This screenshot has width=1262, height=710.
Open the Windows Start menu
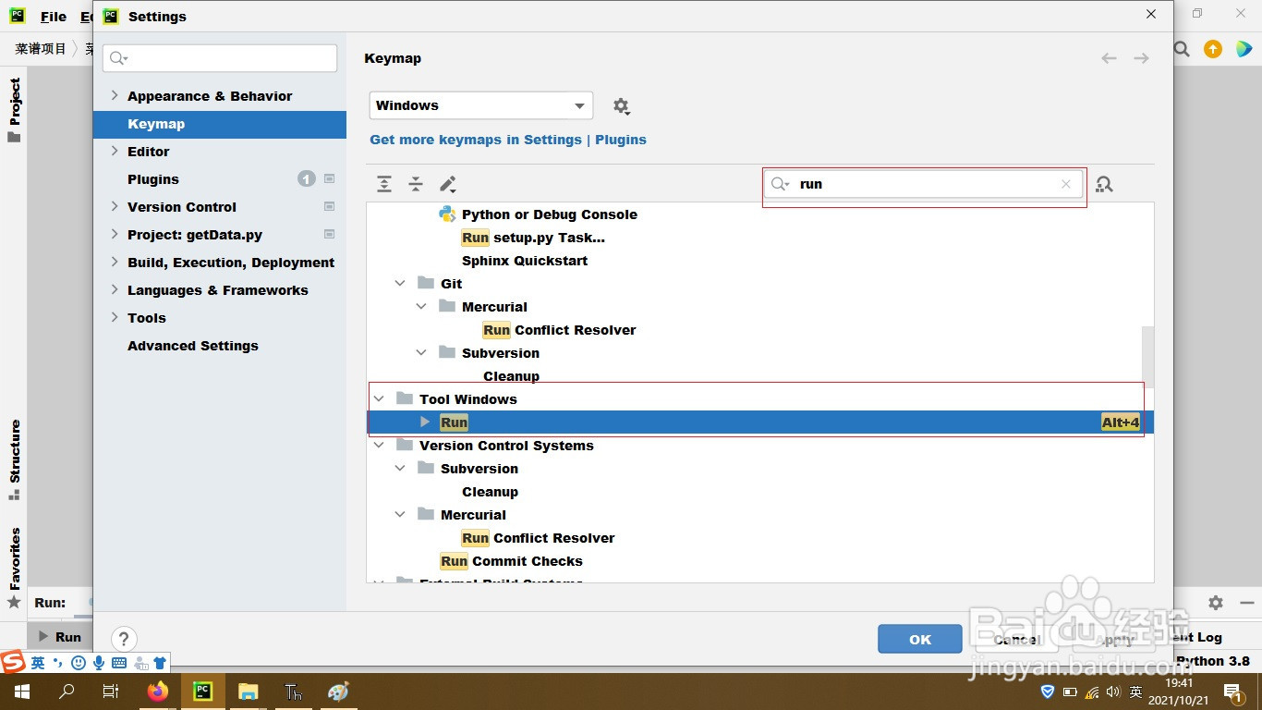click(22, 691)
